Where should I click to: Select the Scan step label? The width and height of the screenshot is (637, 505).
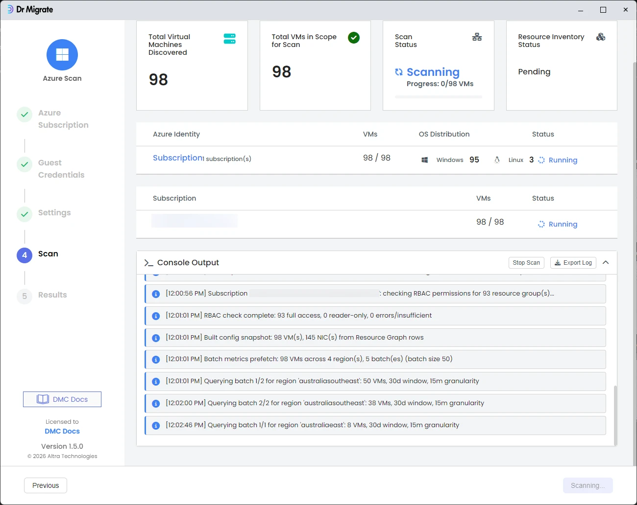tap(48, 253)
